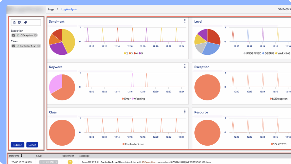291x164 pixels.
Task: Toggle the Warning keyword legend item
Action: 138,99
